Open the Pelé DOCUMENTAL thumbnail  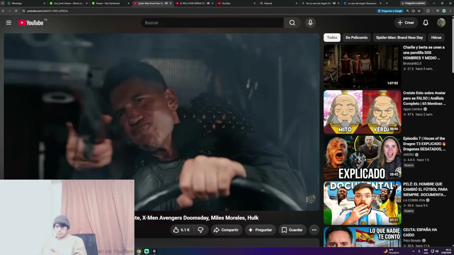click(x=362, y=203)
